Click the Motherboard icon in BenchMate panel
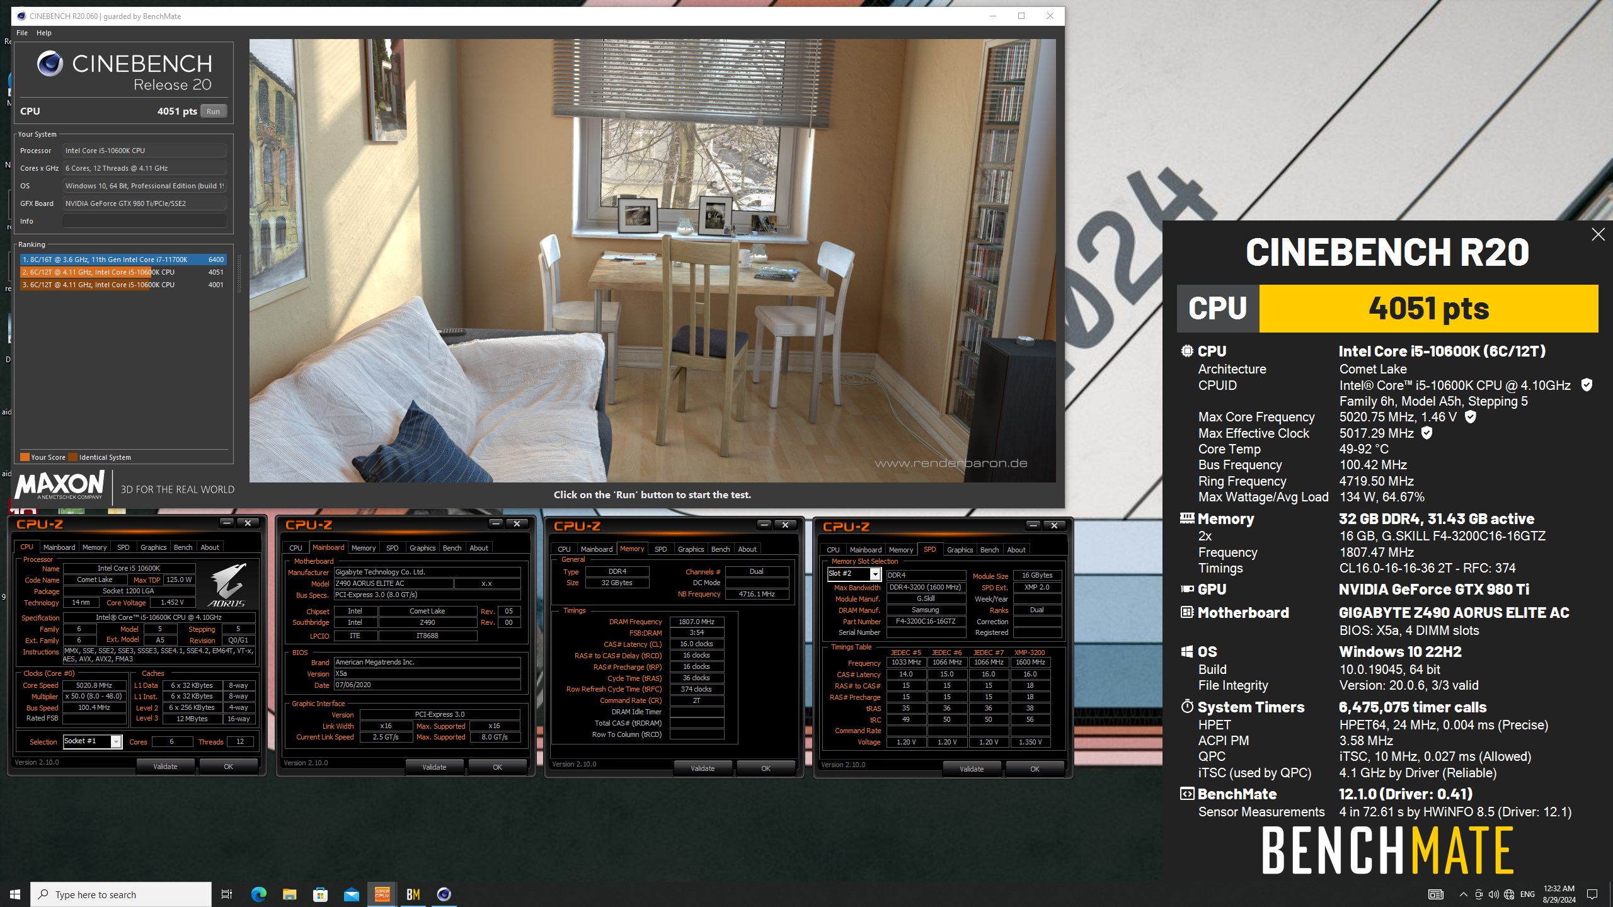 click(1187, 612)
